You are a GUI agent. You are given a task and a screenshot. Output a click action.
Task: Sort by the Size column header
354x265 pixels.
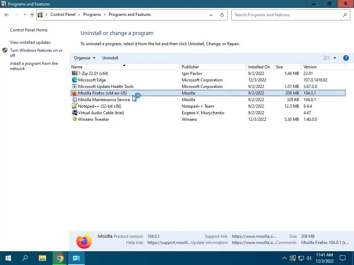287,67
